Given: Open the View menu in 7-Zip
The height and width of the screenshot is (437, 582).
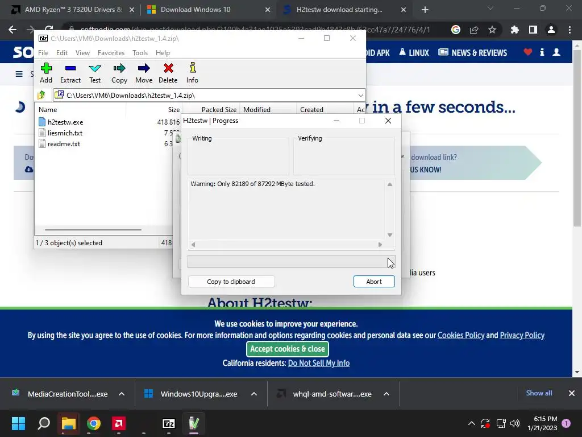Looking at the screenshot, I should point(82,53).
